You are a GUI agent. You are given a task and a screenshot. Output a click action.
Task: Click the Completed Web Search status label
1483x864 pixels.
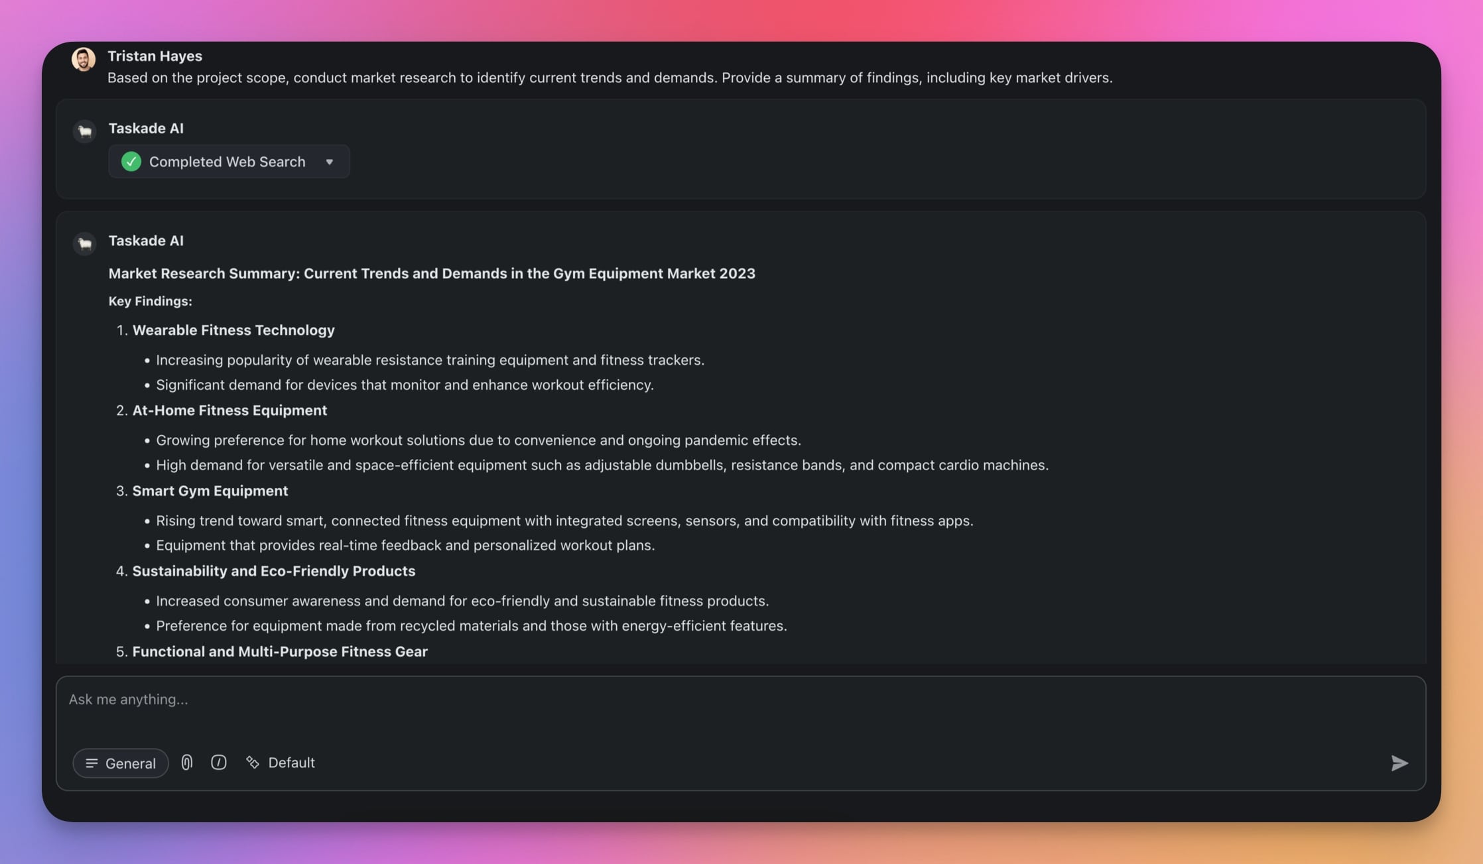tap(227, 162)
